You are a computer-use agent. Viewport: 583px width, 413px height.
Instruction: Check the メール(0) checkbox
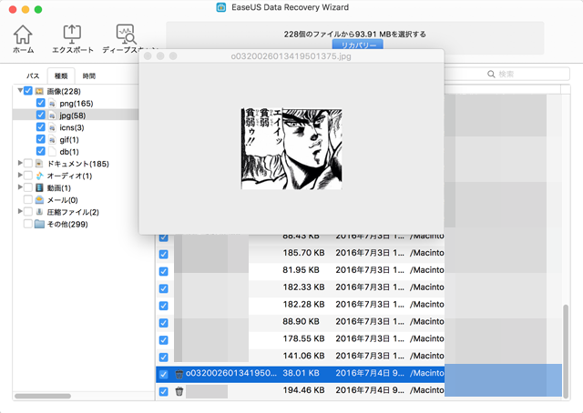point(28,199)
